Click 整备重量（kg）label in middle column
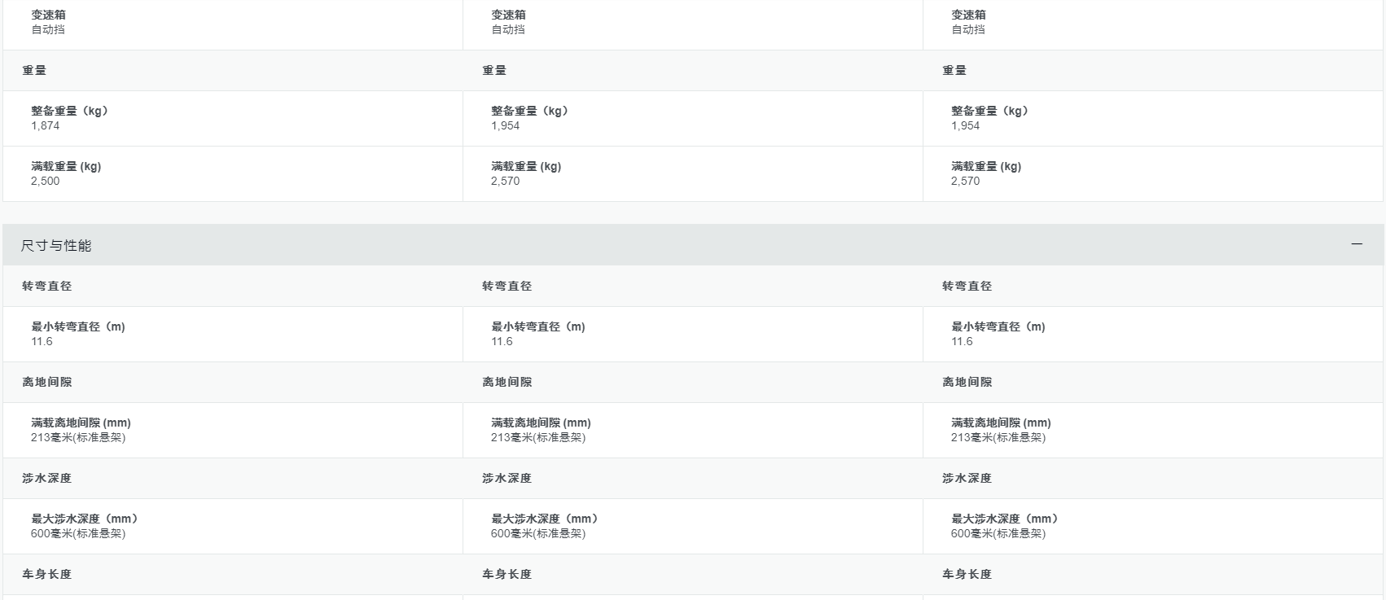This screenshot has height=600, width=1386. pyautogui.click(x=529, y=111)
